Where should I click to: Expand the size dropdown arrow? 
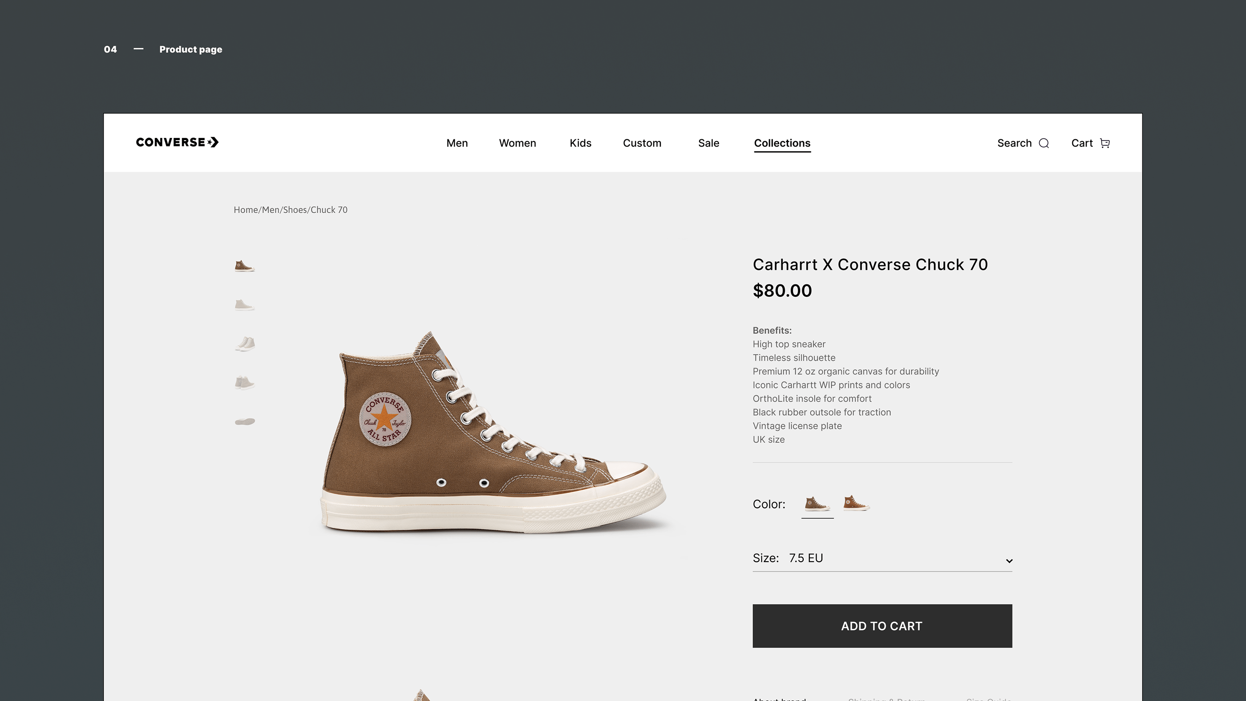[x=1009, y=561]
